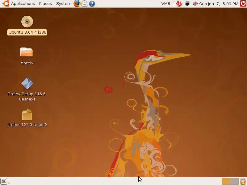
Task: Click the red power quit button
Action: 243,3
